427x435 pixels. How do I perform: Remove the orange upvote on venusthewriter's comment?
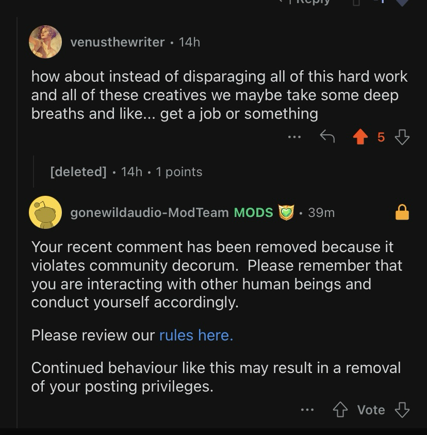click(360, 137)
